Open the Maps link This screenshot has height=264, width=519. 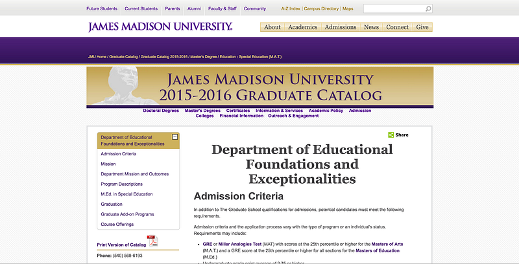click(x=348, y=8)
